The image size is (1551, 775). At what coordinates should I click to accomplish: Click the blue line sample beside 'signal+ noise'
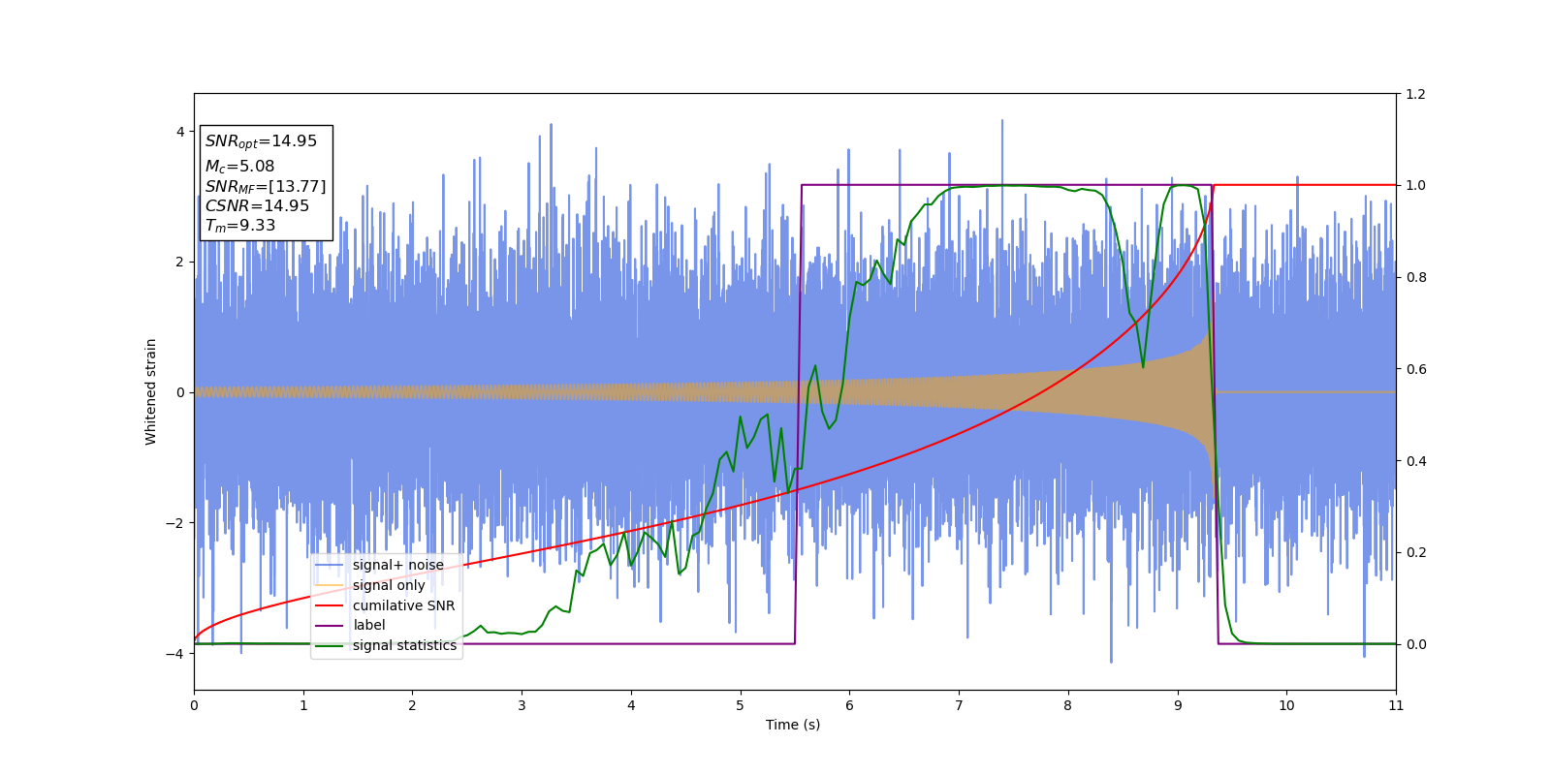click(x=330, y=565)
